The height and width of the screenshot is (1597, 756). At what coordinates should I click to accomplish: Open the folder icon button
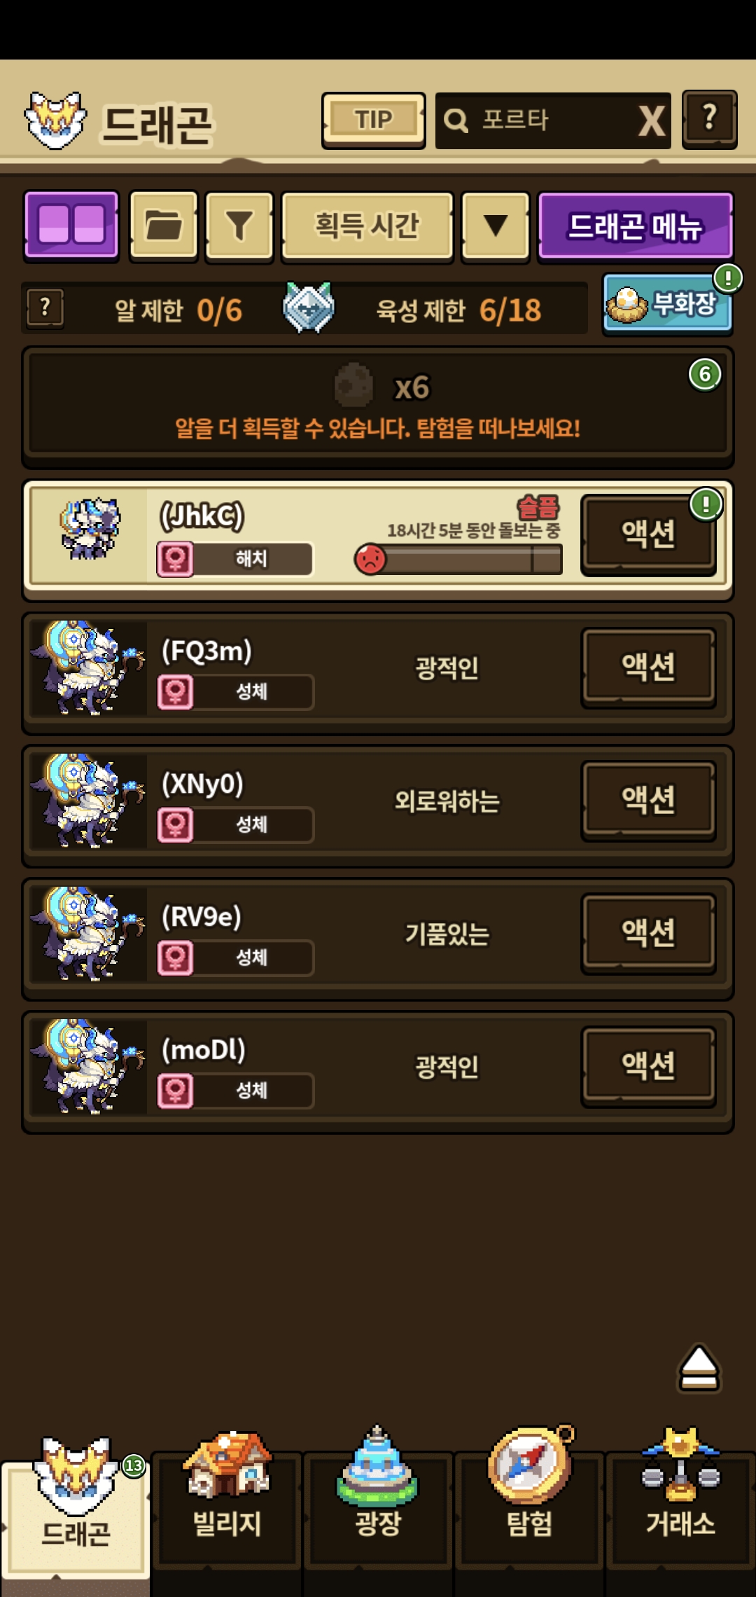point(163,226)
